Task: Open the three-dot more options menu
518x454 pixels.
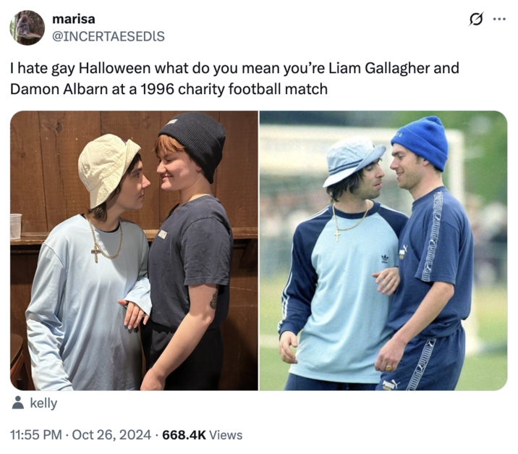Action: pos(499,19)
